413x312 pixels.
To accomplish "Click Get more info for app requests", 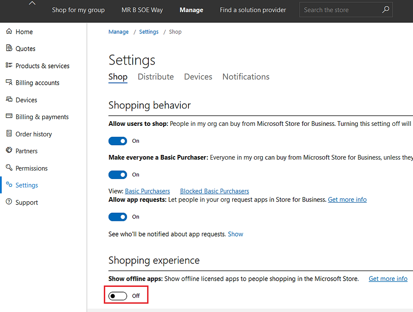I will tap(347, 200).
